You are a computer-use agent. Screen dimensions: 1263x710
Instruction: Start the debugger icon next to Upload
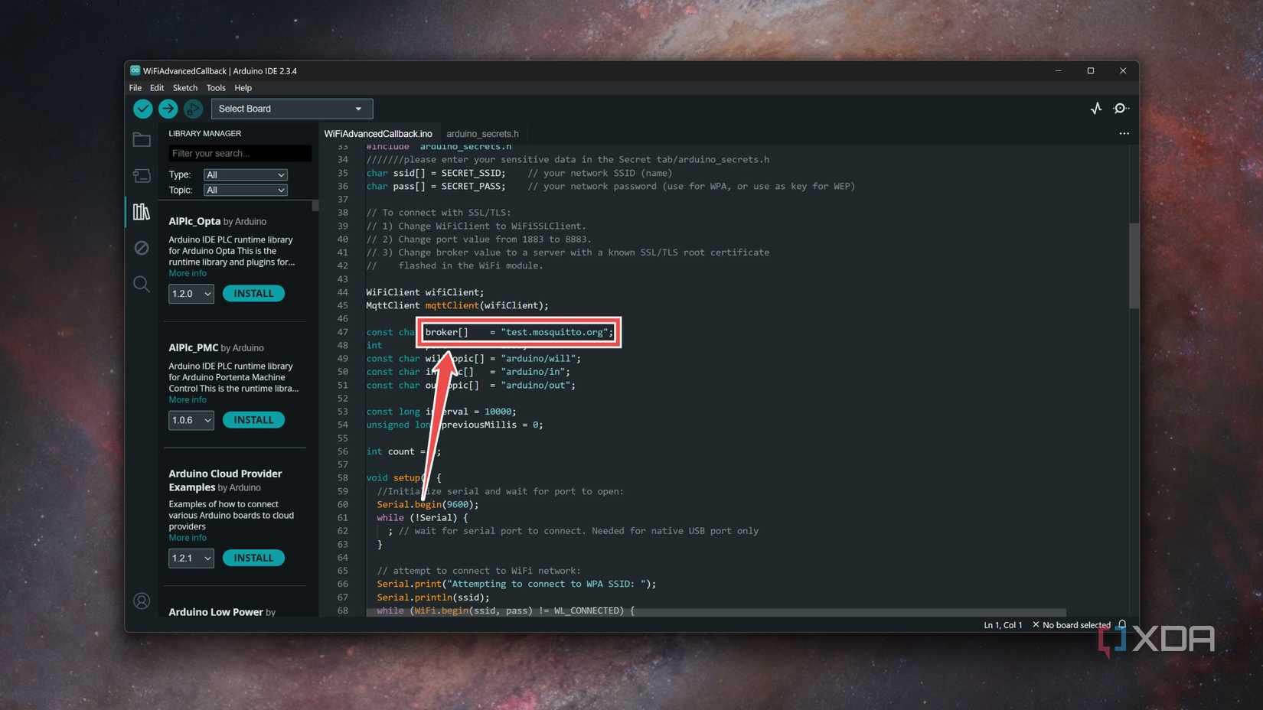click(x=193, y=109)
